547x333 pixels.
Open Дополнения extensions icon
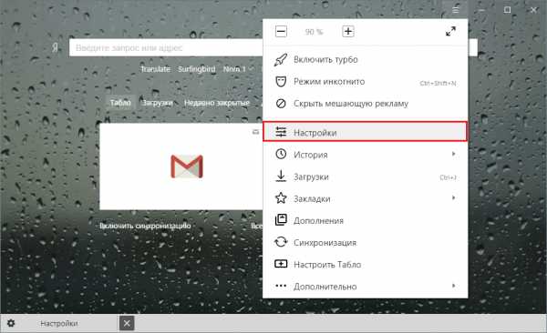point(281,220)
